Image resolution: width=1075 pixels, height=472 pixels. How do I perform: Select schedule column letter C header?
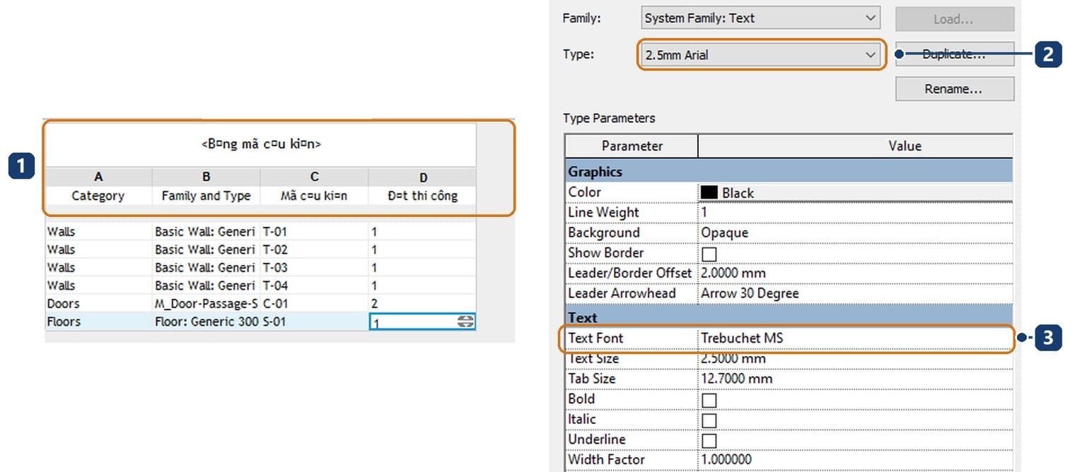314,177
